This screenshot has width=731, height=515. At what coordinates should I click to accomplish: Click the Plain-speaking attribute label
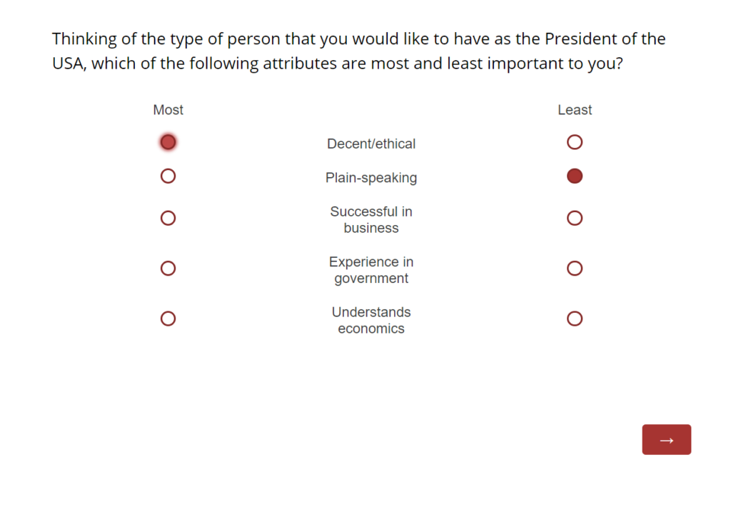(371, 178)
